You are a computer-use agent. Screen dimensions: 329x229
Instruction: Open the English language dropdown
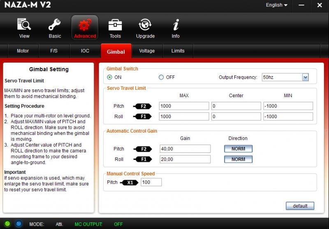pyautogui.click(x=277, y=5)
